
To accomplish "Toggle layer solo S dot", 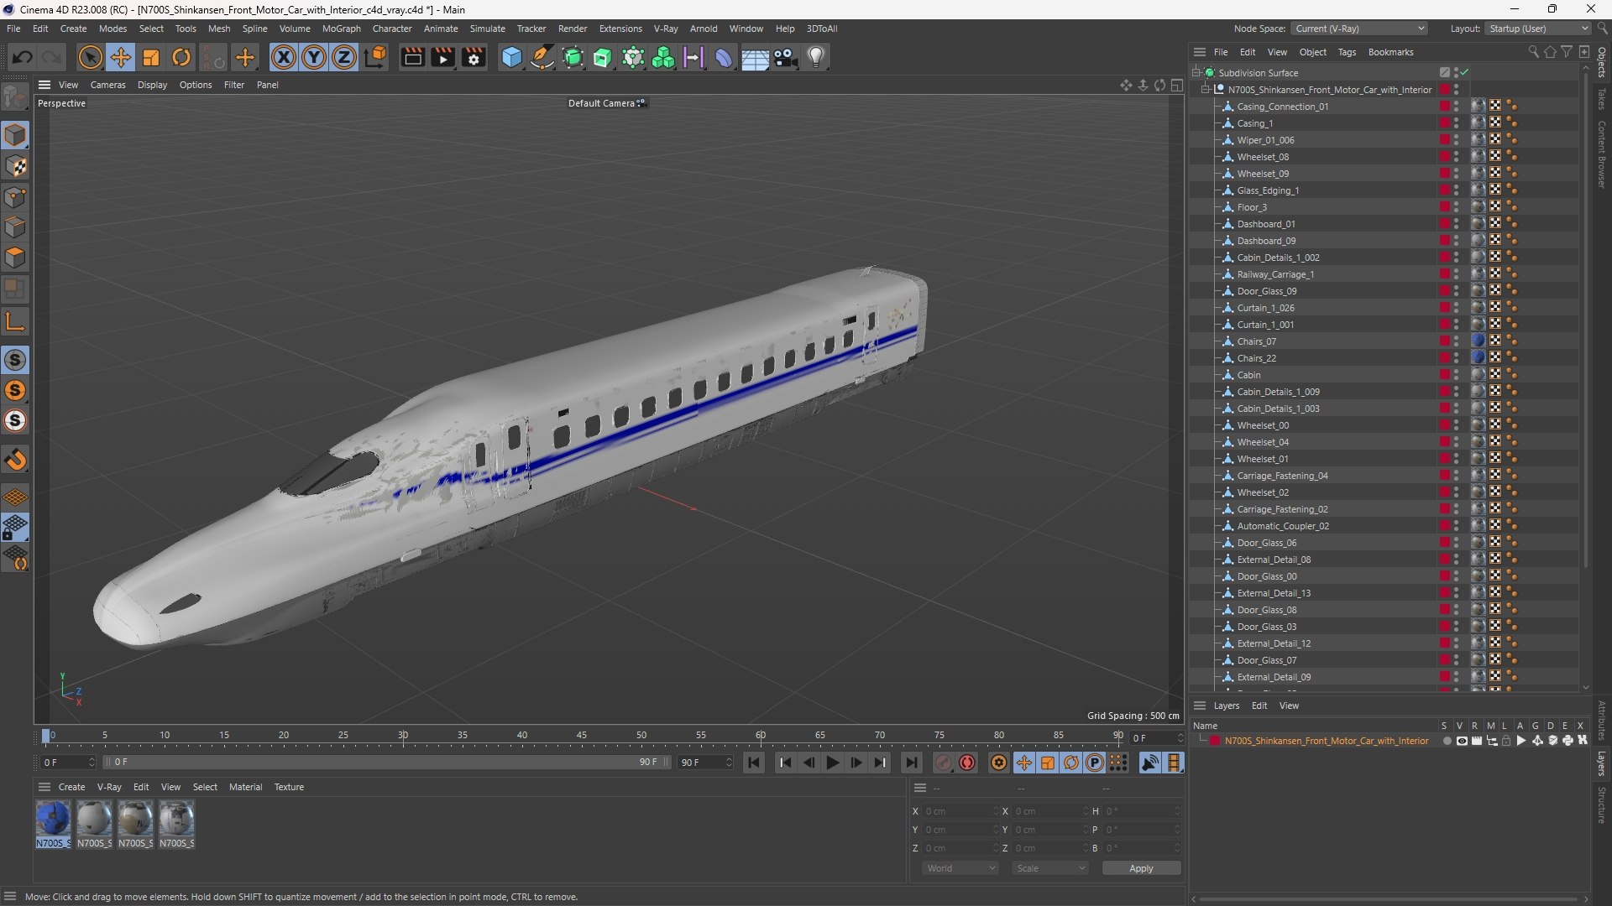I will [1446, 741].
